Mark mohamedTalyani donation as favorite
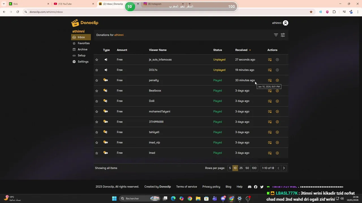362x203 pixels. point(97,111)
